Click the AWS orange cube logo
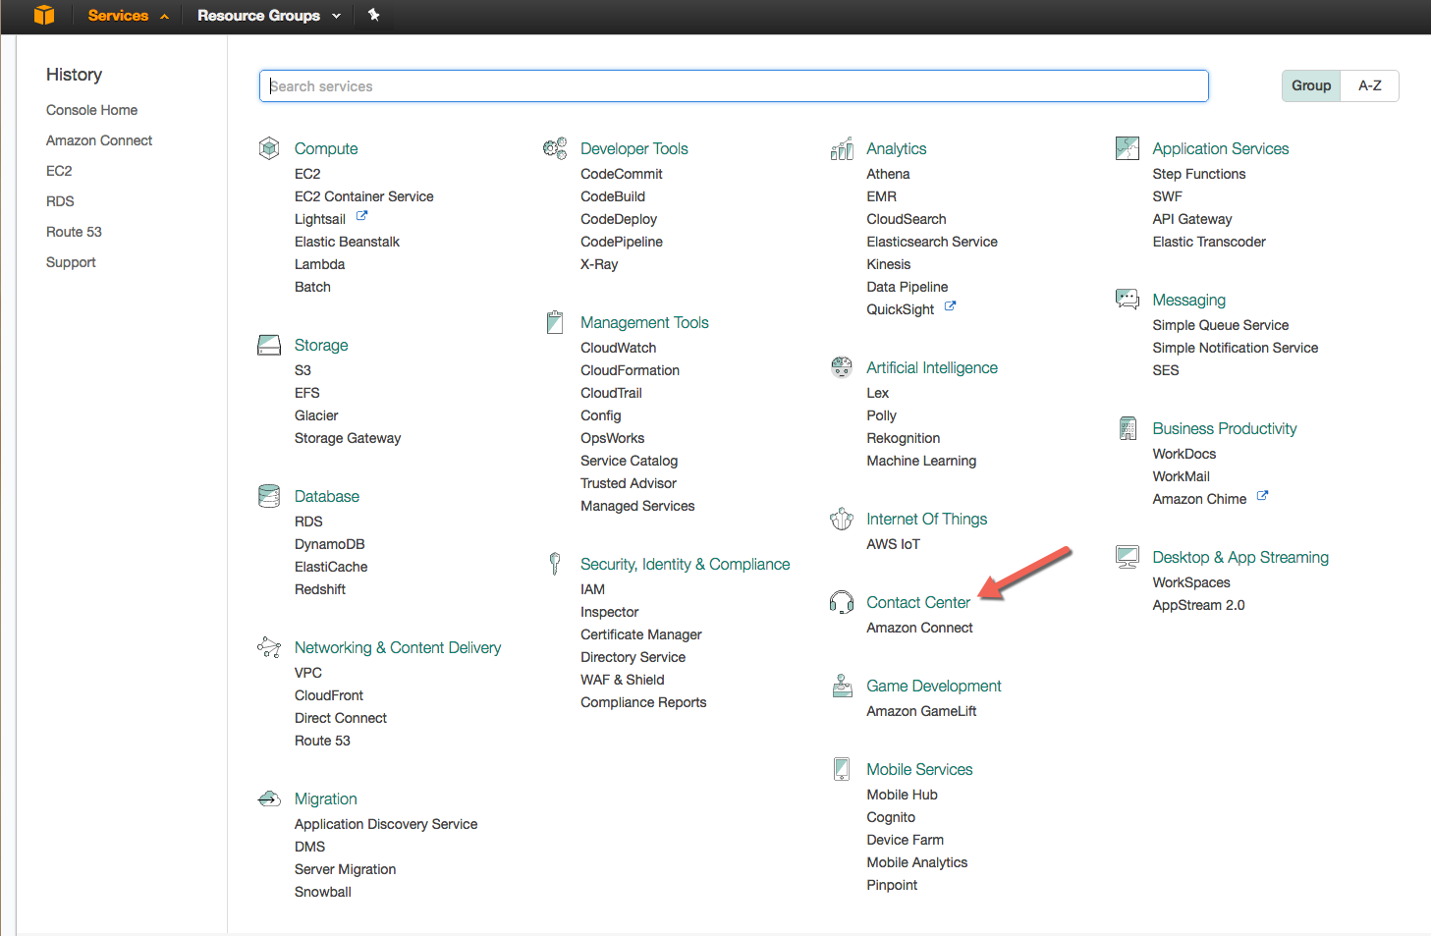The height and width of the screenshot is (936, 1431). (x=44, y=15)
